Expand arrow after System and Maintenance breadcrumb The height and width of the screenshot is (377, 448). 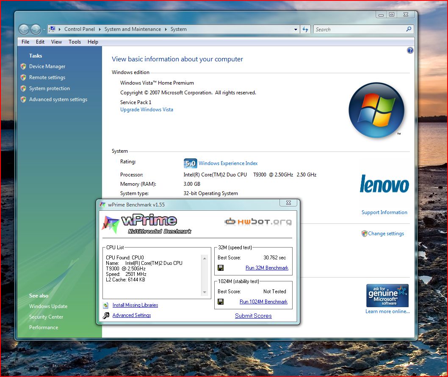(x=166, y=29)
